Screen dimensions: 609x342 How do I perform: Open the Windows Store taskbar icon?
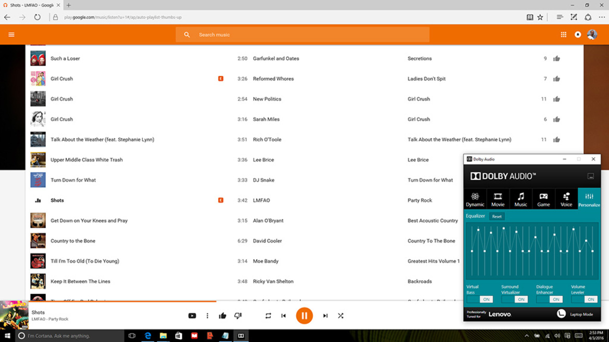[x=179, y=336]
